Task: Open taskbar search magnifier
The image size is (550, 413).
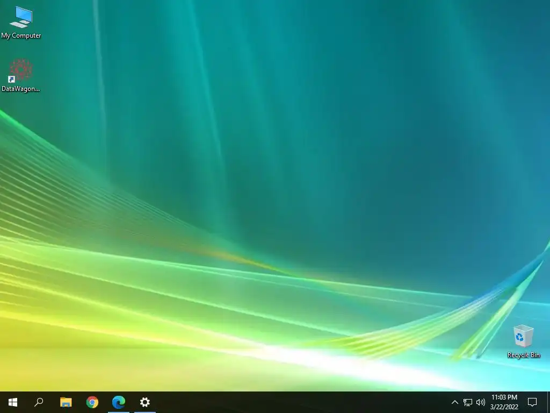Action: pos(39,402)
